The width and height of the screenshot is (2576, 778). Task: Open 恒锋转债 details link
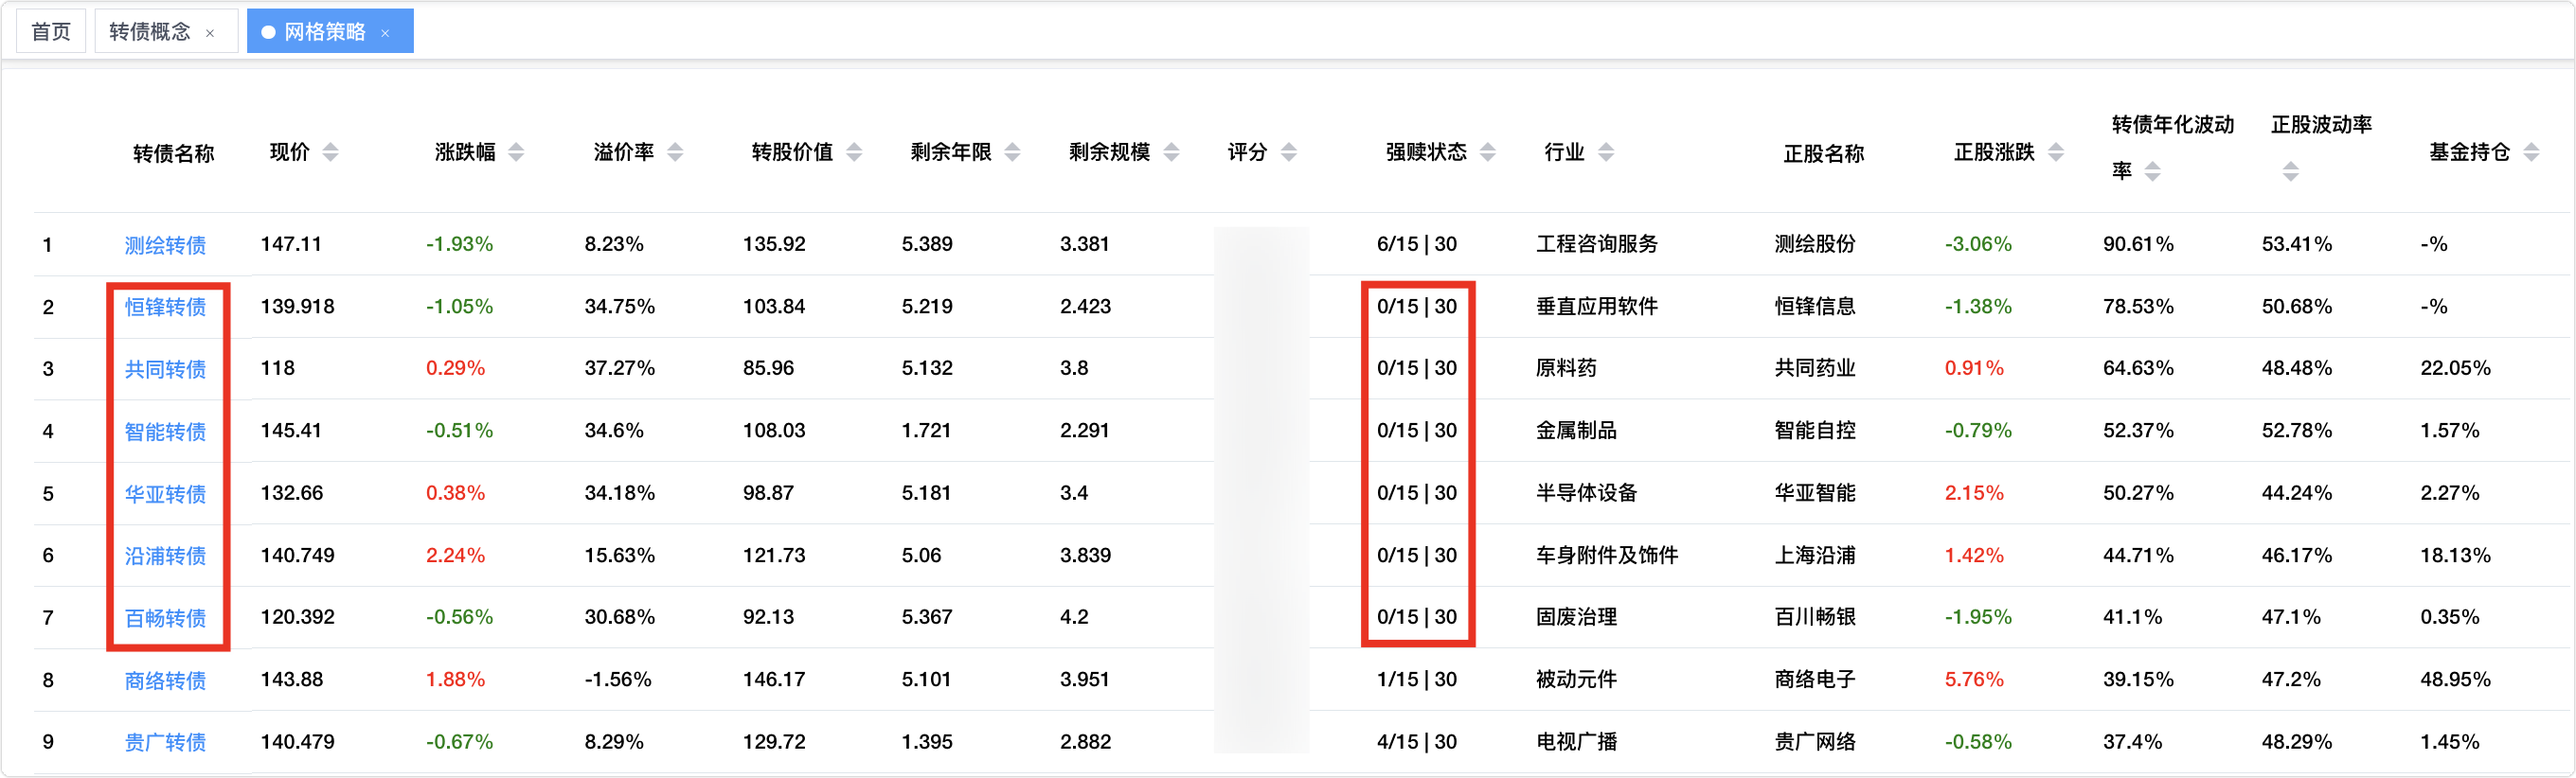[x=165, y=307]
